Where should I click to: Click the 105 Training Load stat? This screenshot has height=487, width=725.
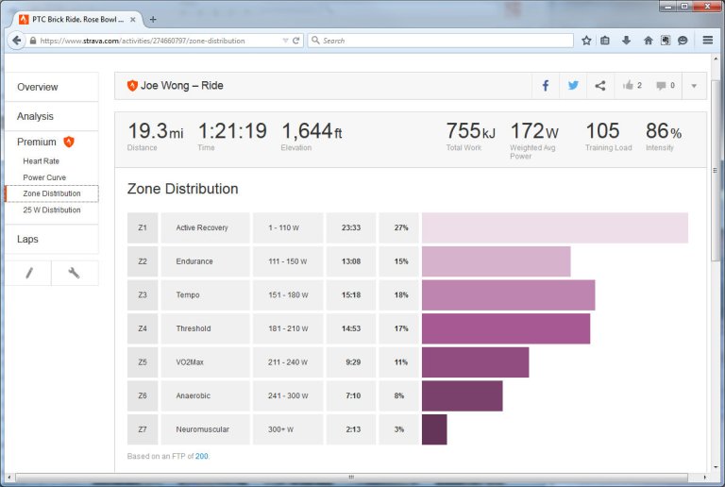click(608, 136)
